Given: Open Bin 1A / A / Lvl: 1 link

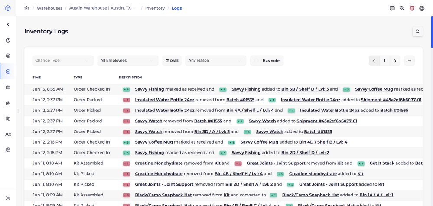Looking at the screenshot, I should click(x=376, y=195).
